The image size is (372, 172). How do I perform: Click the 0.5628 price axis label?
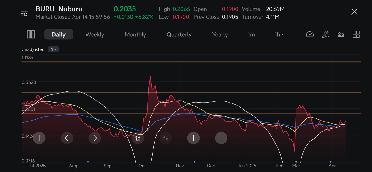[x=29, y=82]
